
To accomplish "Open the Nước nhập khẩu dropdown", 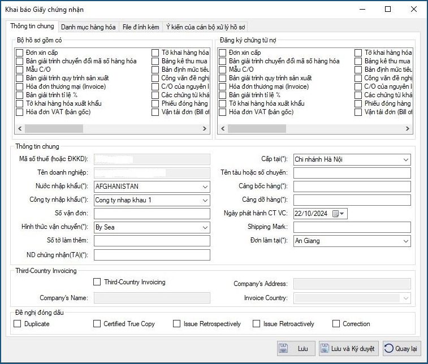I will pyautogui.click(x=205, y=187).
